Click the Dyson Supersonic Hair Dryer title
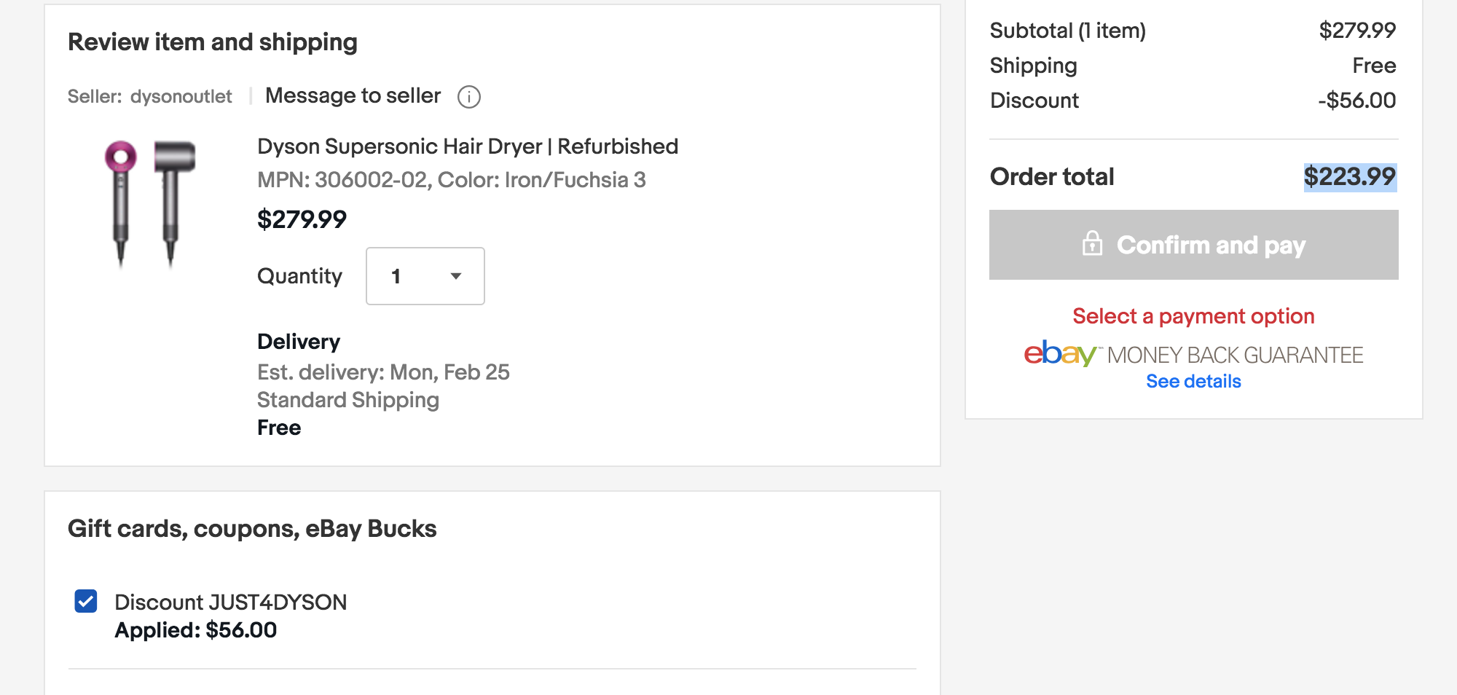This screenshot has height=695, width=1457. [467, 146]
